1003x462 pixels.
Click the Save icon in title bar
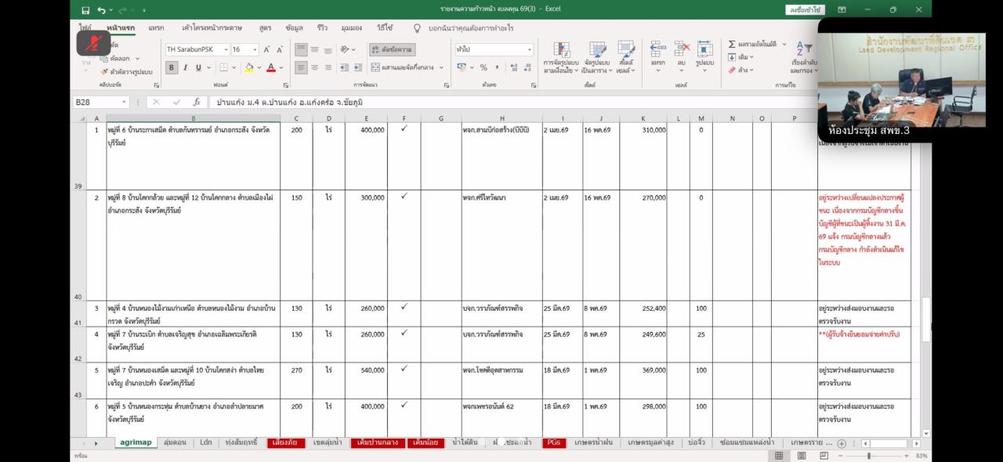[85, 9]
